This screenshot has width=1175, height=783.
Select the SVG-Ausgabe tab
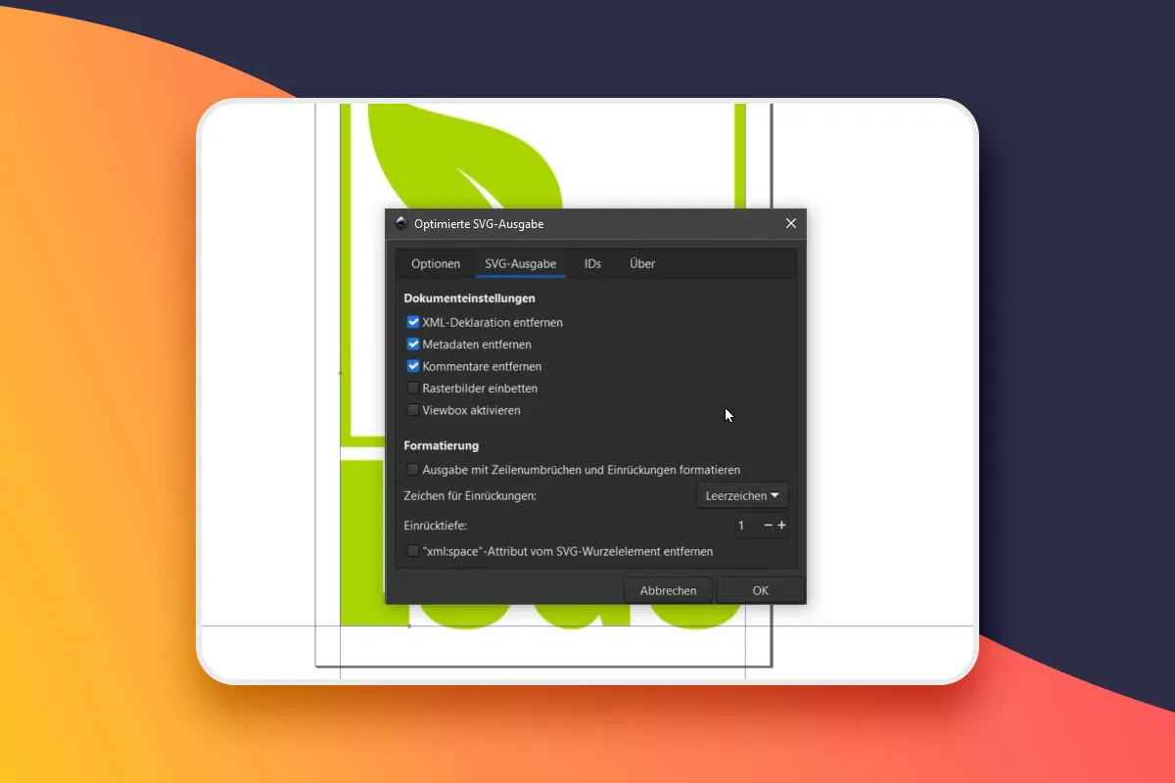(x=521, y=263)
